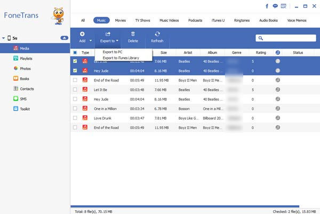Toggle the select-all checkbox in header

(75, 53)
